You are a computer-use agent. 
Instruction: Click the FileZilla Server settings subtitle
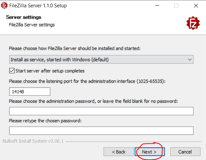(32, 25)
